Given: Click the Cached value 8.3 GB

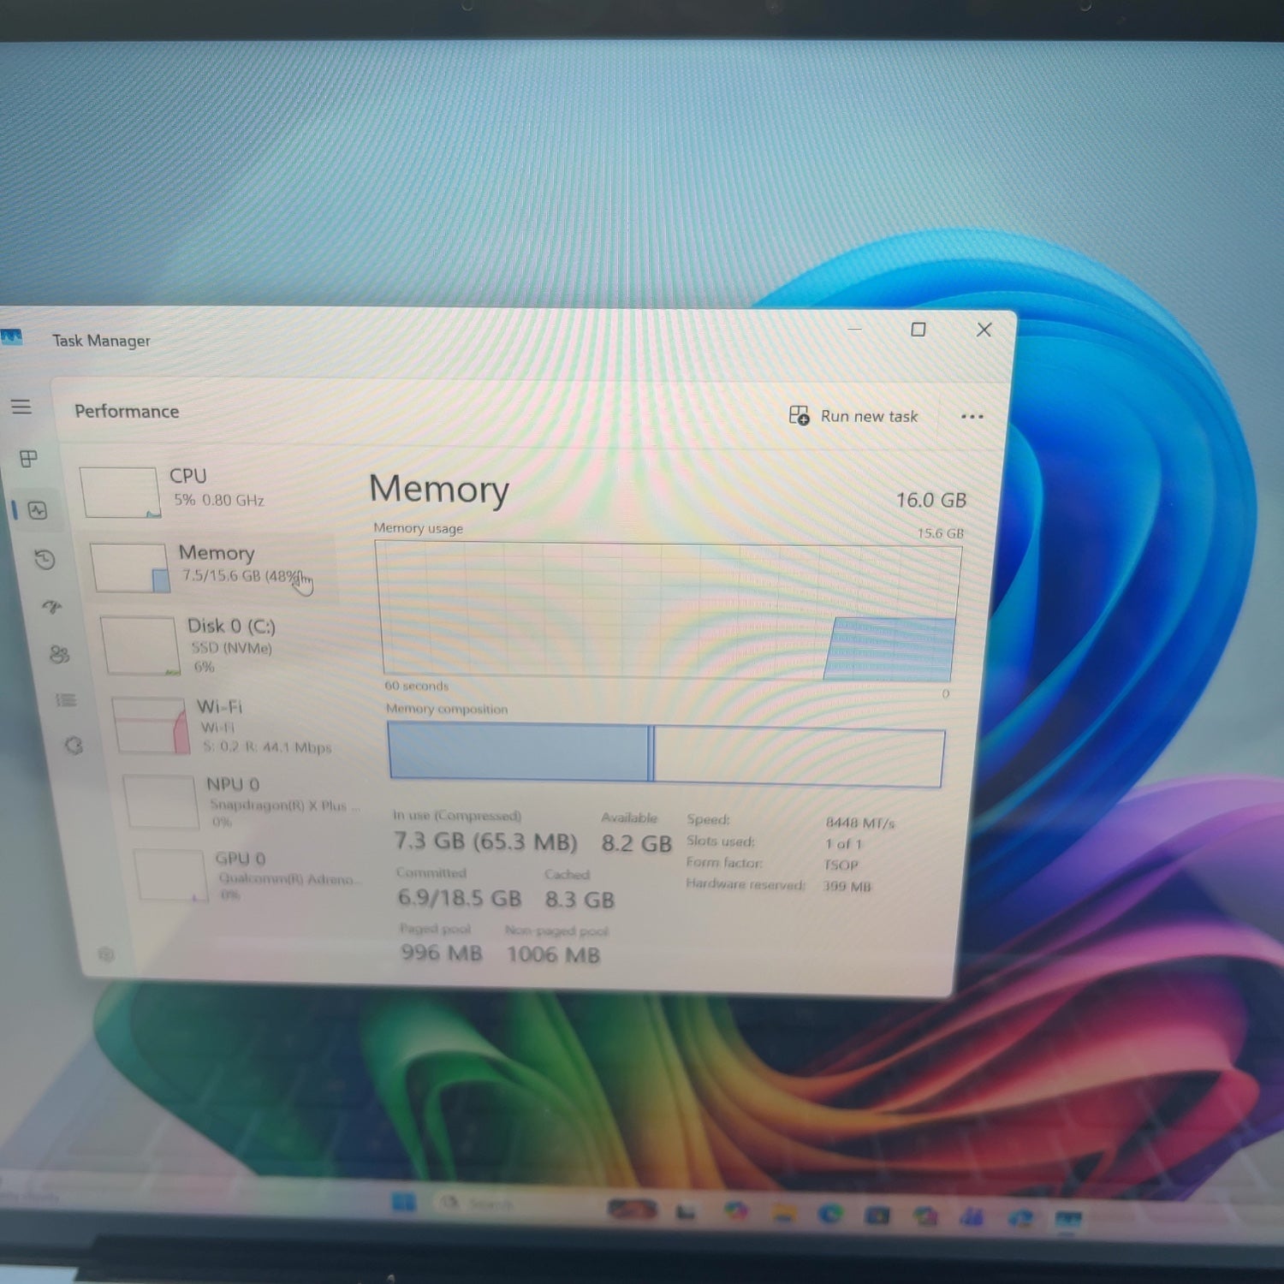Looking at the screenshot, I should pos(580,900).
